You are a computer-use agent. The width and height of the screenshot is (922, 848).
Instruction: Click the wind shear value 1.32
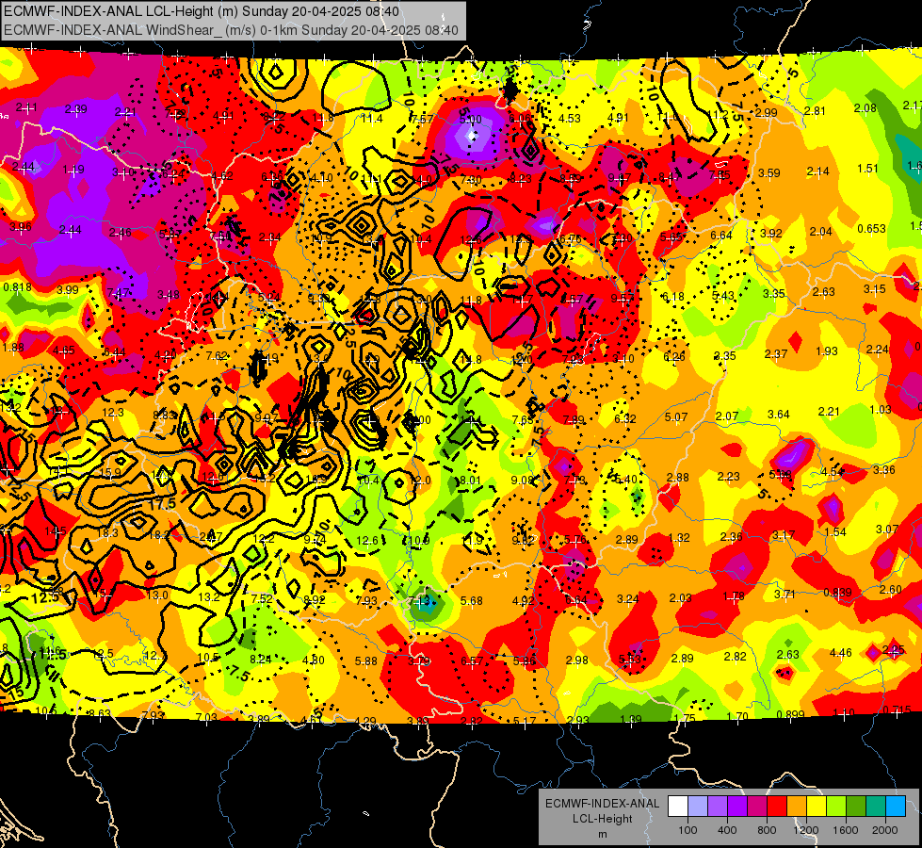point(679,538)
